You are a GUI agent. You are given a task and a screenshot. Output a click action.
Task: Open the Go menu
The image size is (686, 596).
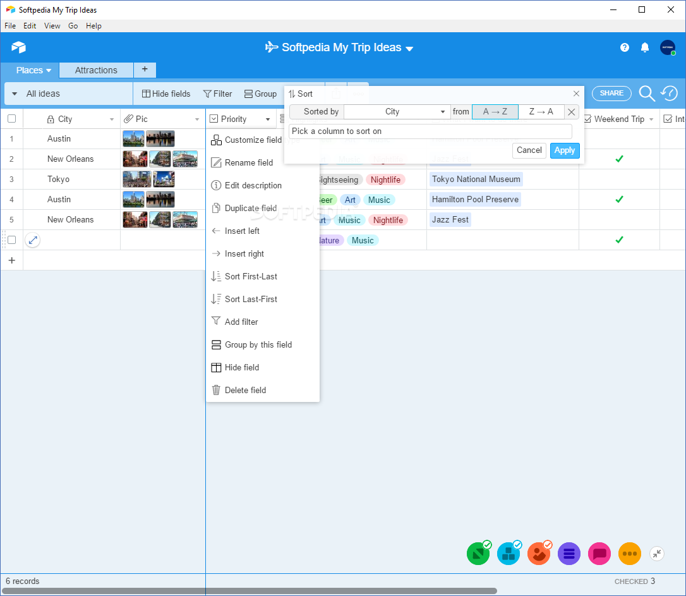(x=73, y=26)
